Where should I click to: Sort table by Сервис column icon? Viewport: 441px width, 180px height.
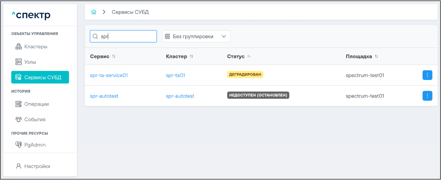pyautogui.click(x=114, y=56)
